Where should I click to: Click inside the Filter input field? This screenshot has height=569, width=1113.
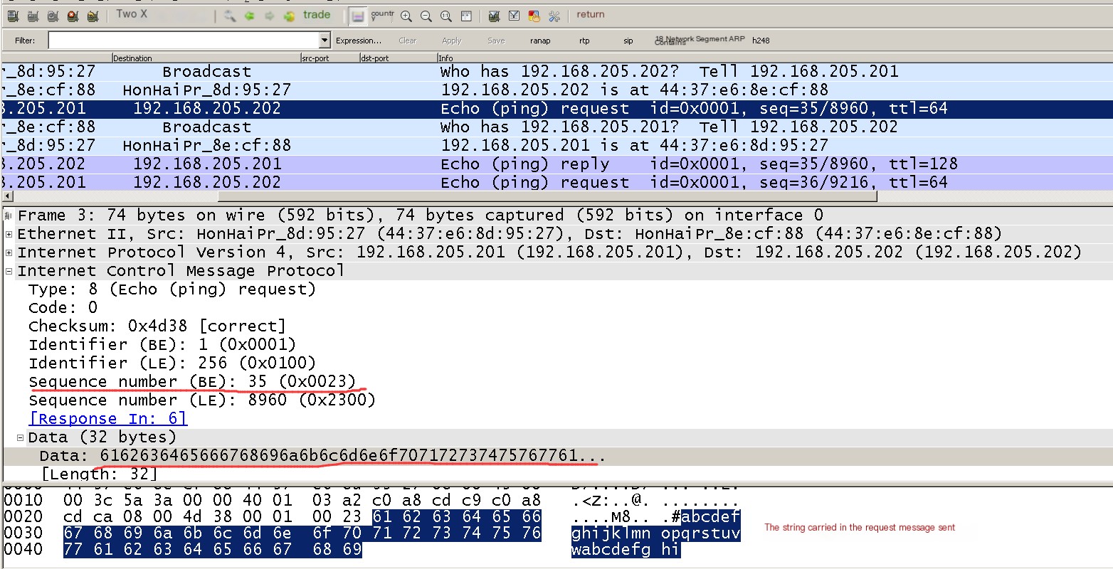tap(184, 41)
